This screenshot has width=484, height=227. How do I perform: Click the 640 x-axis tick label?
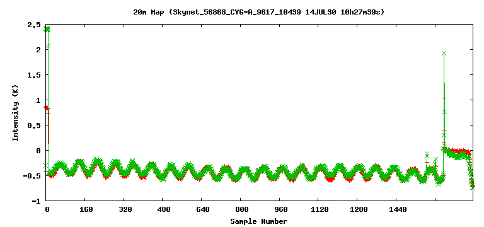click(x=202, y=209)
